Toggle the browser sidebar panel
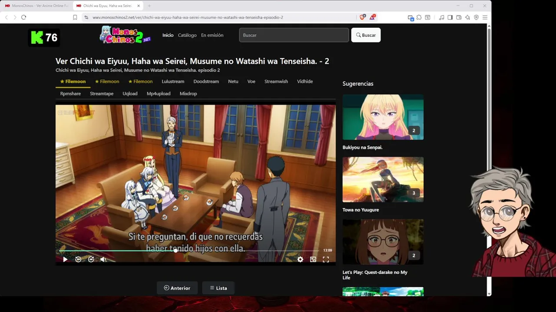This screenshot has width=556, height=312. point(450,17)
